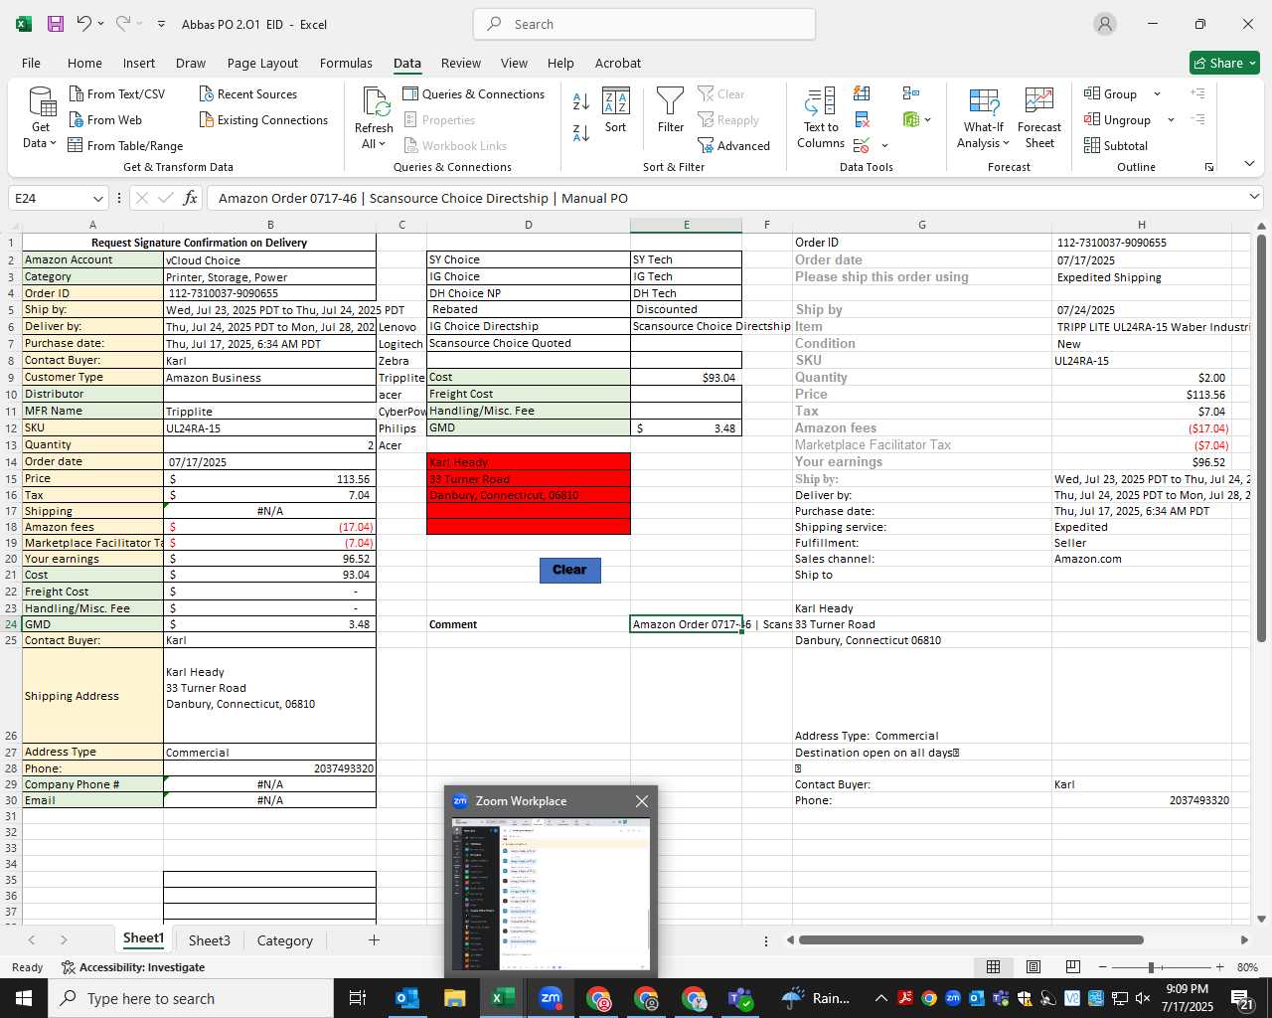Click zoom out minus button

pyautogui.click(x=1103, y=967)
